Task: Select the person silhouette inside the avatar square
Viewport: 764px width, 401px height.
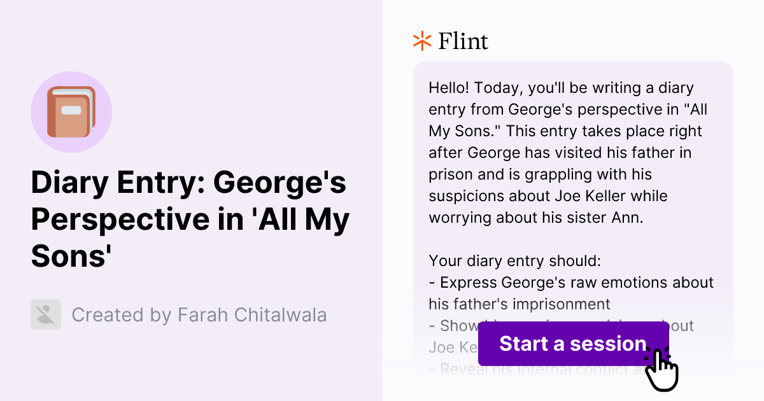Action: 45,314
